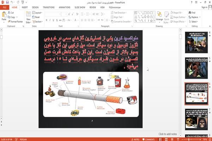The height and width of the screenshot is (141, 212).
Task: Open the Section dropdown
Action: tap(37, 22)
